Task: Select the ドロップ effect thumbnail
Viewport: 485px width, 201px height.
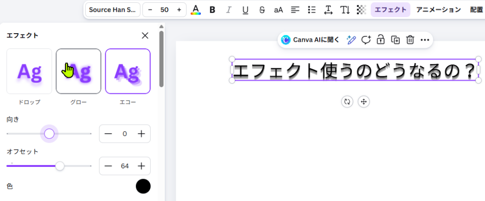Action: tap(29, 71)
